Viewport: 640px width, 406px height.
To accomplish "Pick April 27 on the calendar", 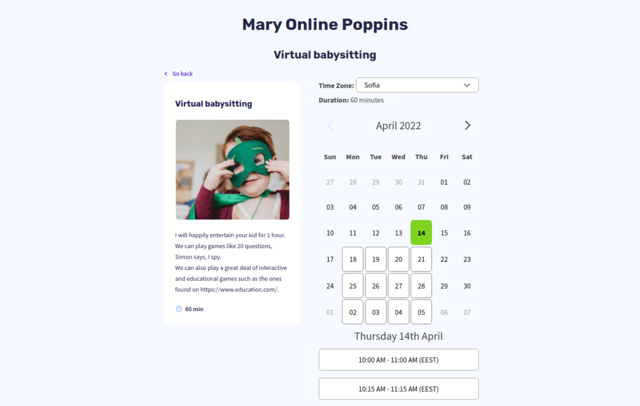I will [x=398, y=285].
